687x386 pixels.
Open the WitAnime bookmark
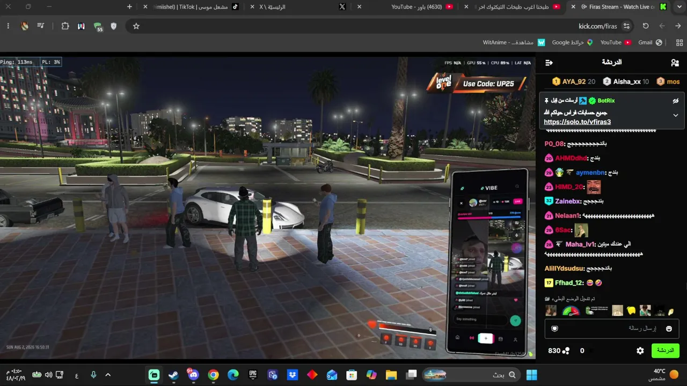click(514, 42)
